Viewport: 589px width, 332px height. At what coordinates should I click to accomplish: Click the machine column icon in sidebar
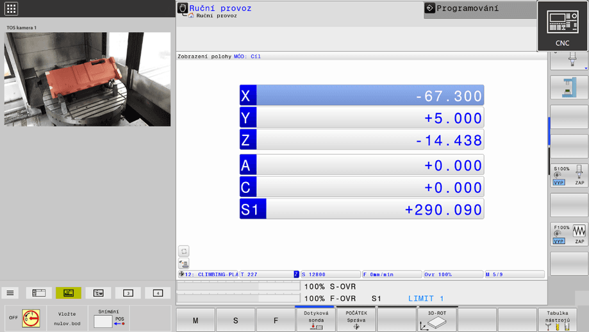point(569,88)
